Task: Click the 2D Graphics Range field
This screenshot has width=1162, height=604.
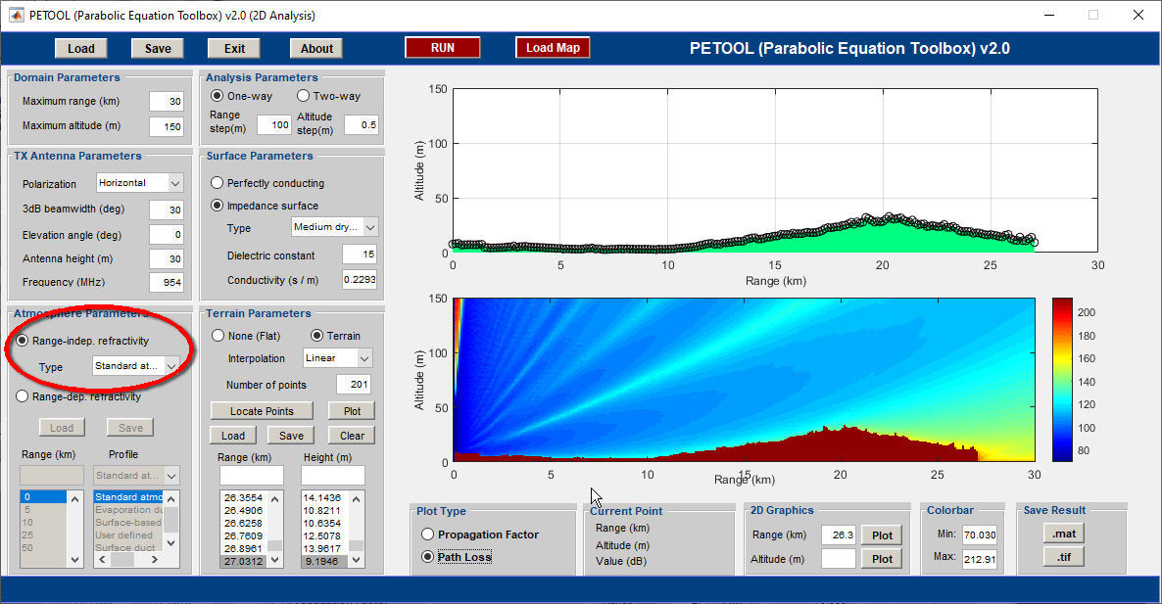Action: click(839, 534)
